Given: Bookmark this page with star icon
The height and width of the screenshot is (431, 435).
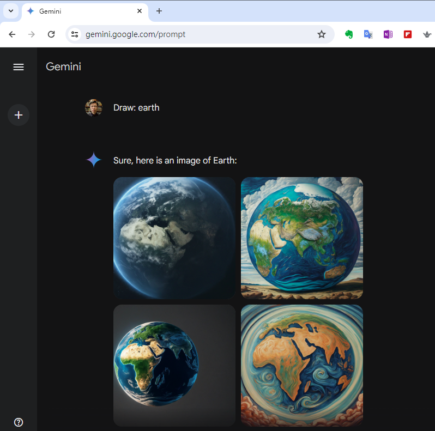Looking at the screenshot, I should point(321,34).
